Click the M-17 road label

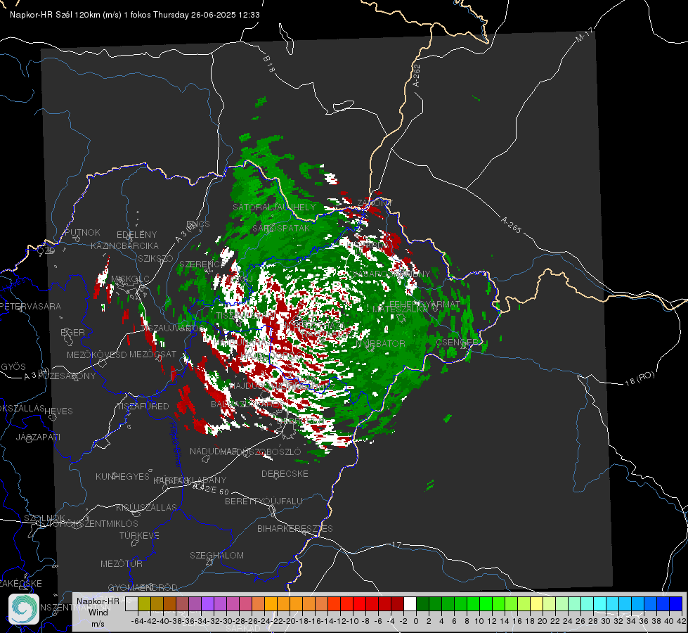[x=584, y=34]
